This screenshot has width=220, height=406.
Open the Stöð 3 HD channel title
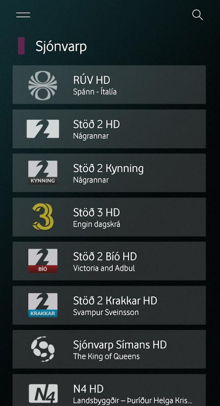coord(97,212)
